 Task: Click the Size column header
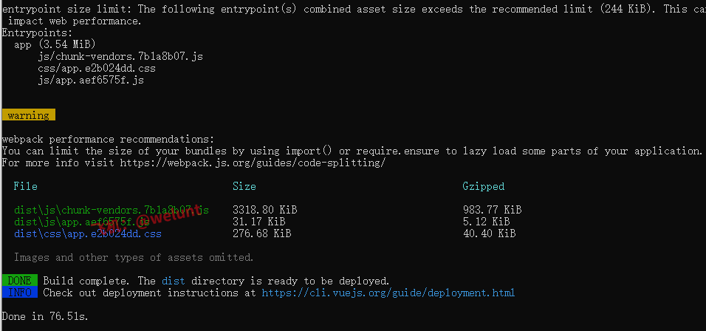coord(244,186)
